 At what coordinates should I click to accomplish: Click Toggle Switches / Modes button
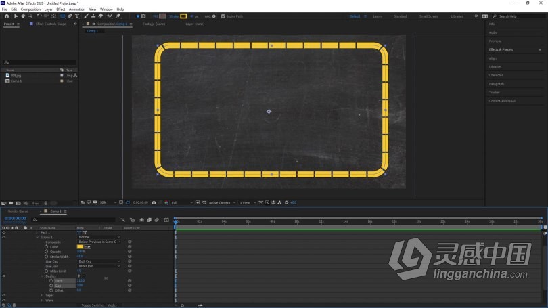tap(99, 305)
